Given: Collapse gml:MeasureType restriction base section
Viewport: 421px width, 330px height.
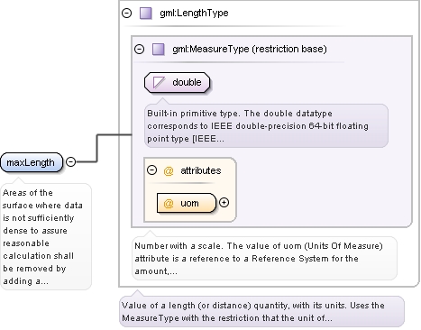Looking at the screenshot, I should click(x=139, y=49).
